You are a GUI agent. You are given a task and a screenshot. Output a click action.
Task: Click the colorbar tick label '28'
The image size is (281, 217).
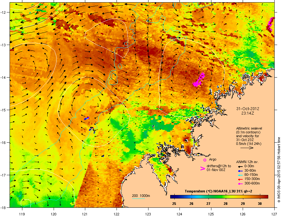225,204
